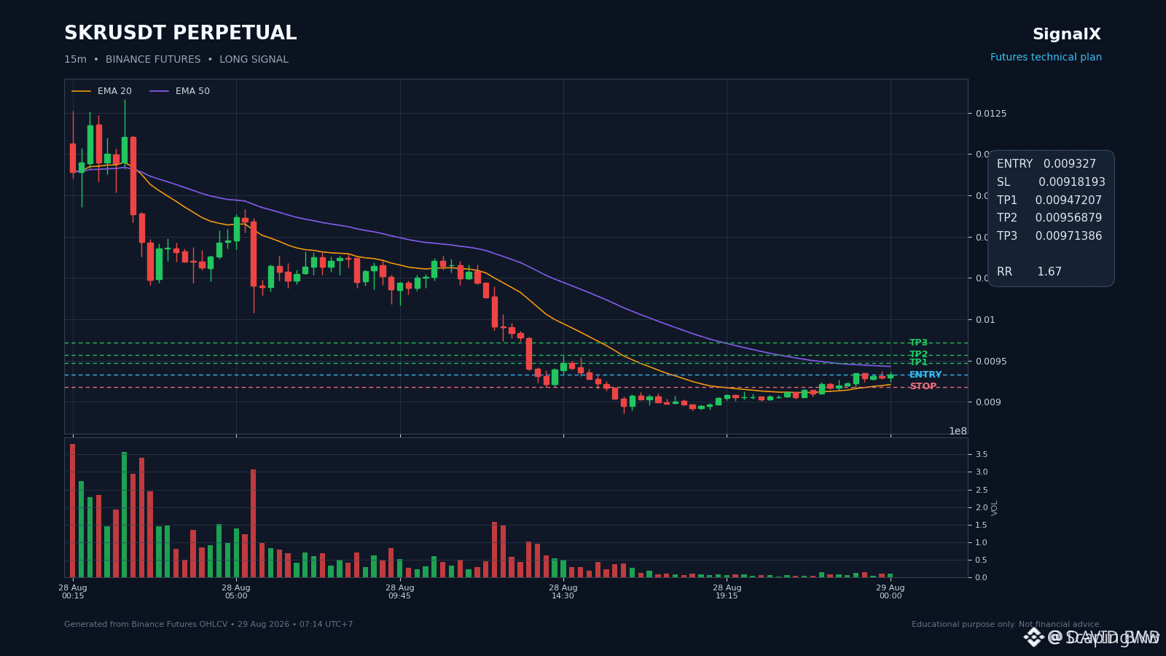Image resolution: width=1166 pixels, height=656 pixels.
Task: Click the ENTRY value 0.009327 in info box
Action: pyautogui.click(x=1070, y=164)
